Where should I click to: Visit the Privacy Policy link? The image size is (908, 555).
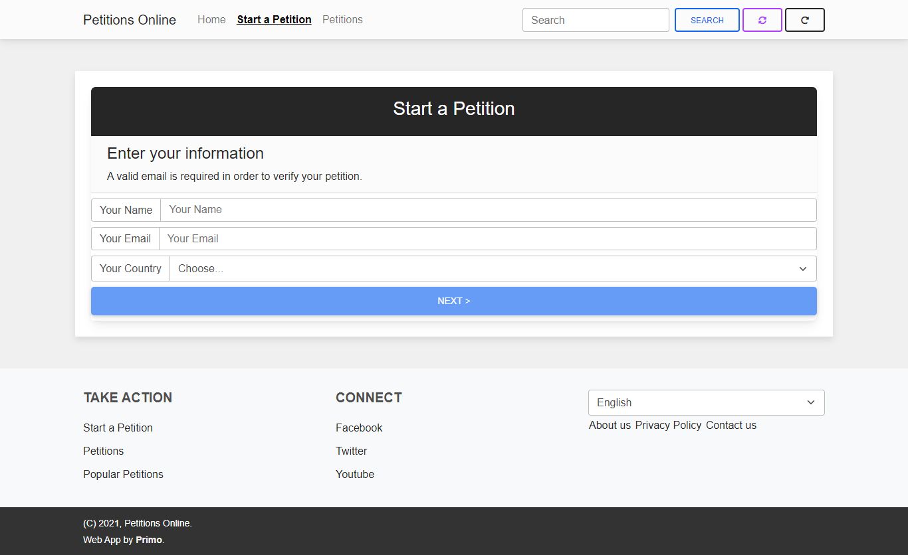pos(668,426)
